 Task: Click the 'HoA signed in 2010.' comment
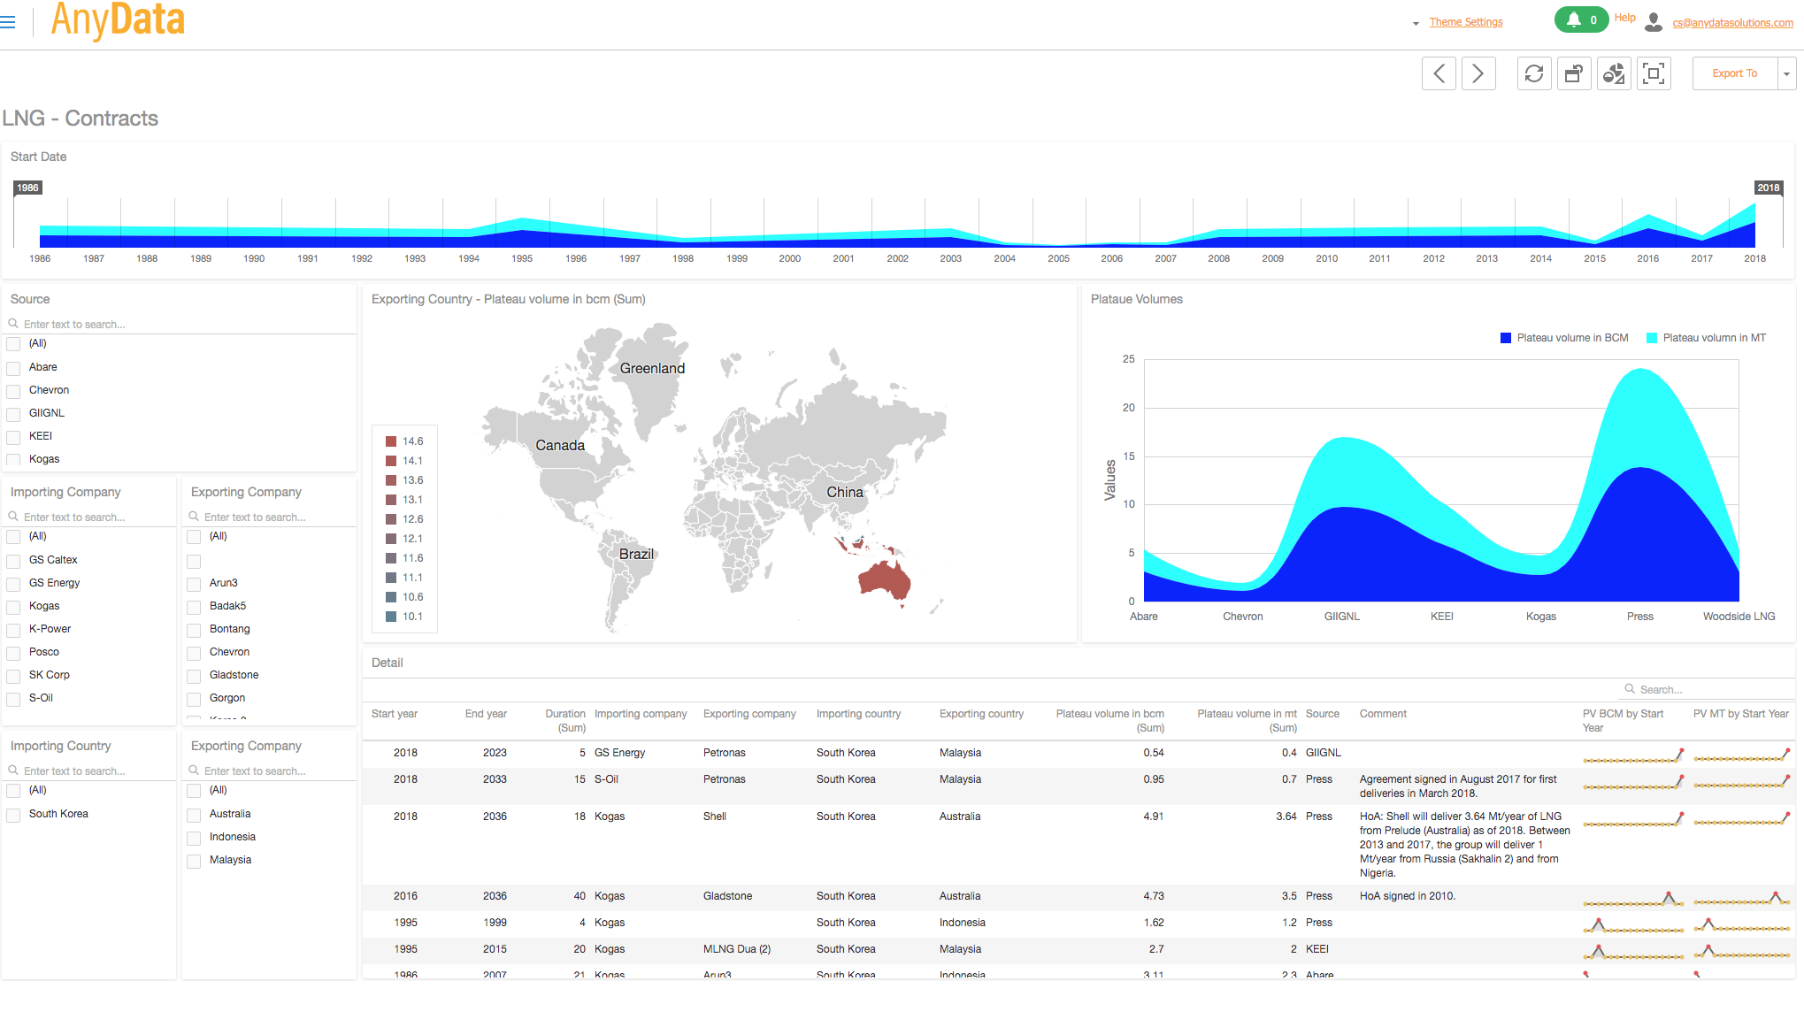1407,896
